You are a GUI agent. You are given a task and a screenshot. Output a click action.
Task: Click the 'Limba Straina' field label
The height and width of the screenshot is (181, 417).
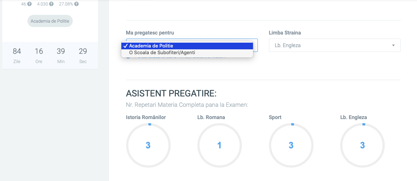click(x=285, y=33)
